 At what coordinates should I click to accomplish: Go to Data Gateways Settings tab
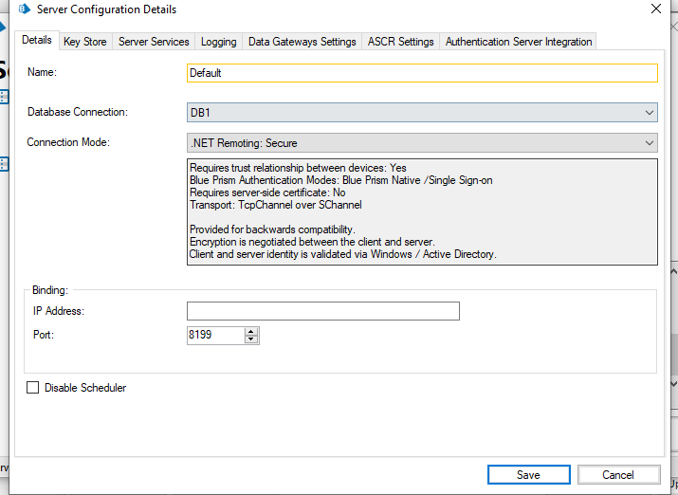(302, 42)
